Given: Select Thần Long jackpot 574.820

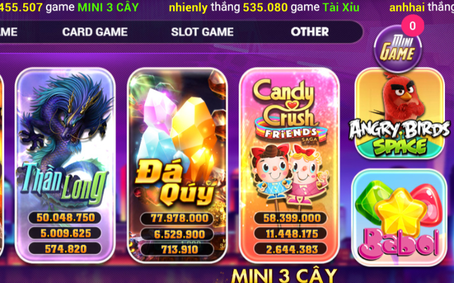Looking at the screenshot, I should [x=65, y=249].
